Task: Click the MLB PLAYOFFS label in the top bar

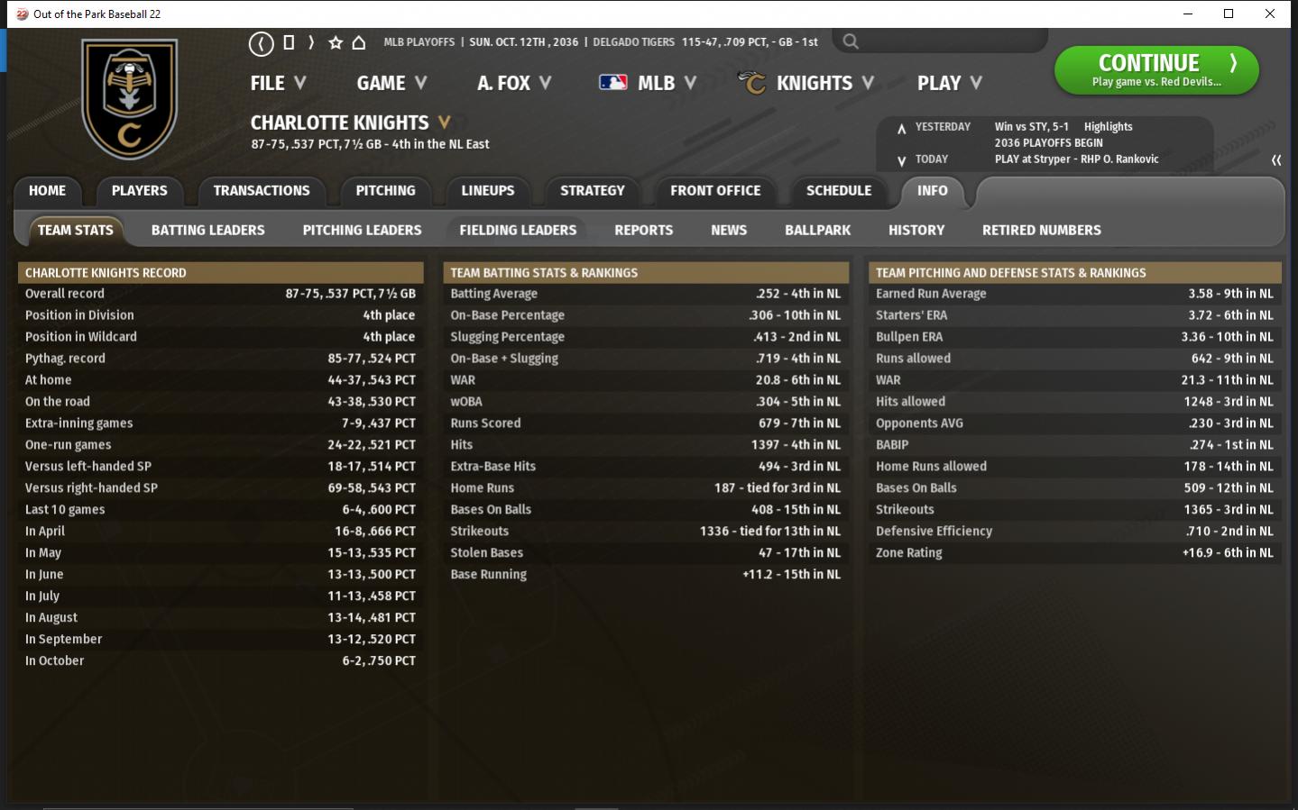Action: (x=419, y=42)
